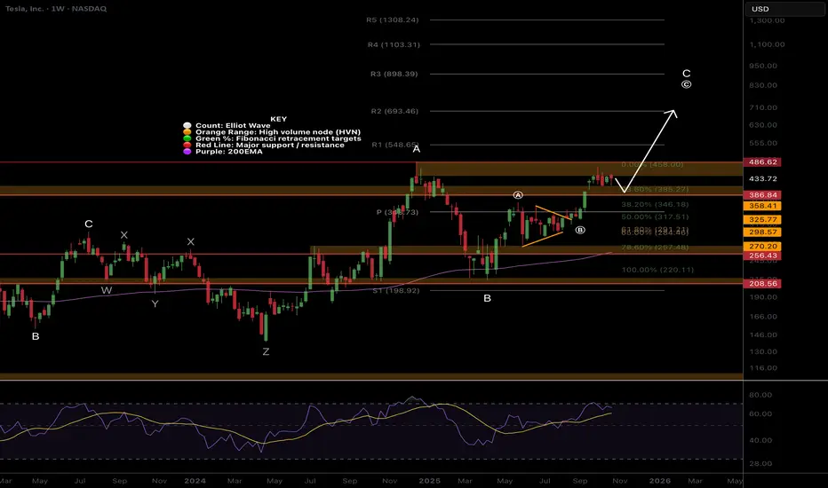Click the red 208.56 price label
Screen dimensions: 828x488
click(762, 284)
